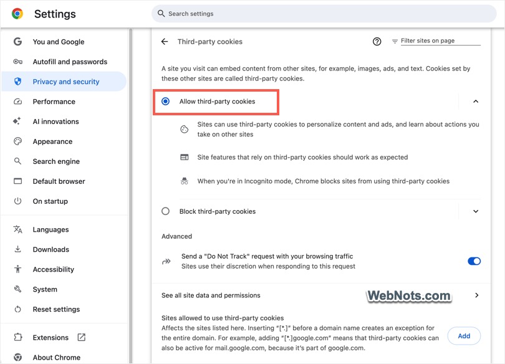
Task: Open help with the question mark icon
Action: [x=377, y=42]
